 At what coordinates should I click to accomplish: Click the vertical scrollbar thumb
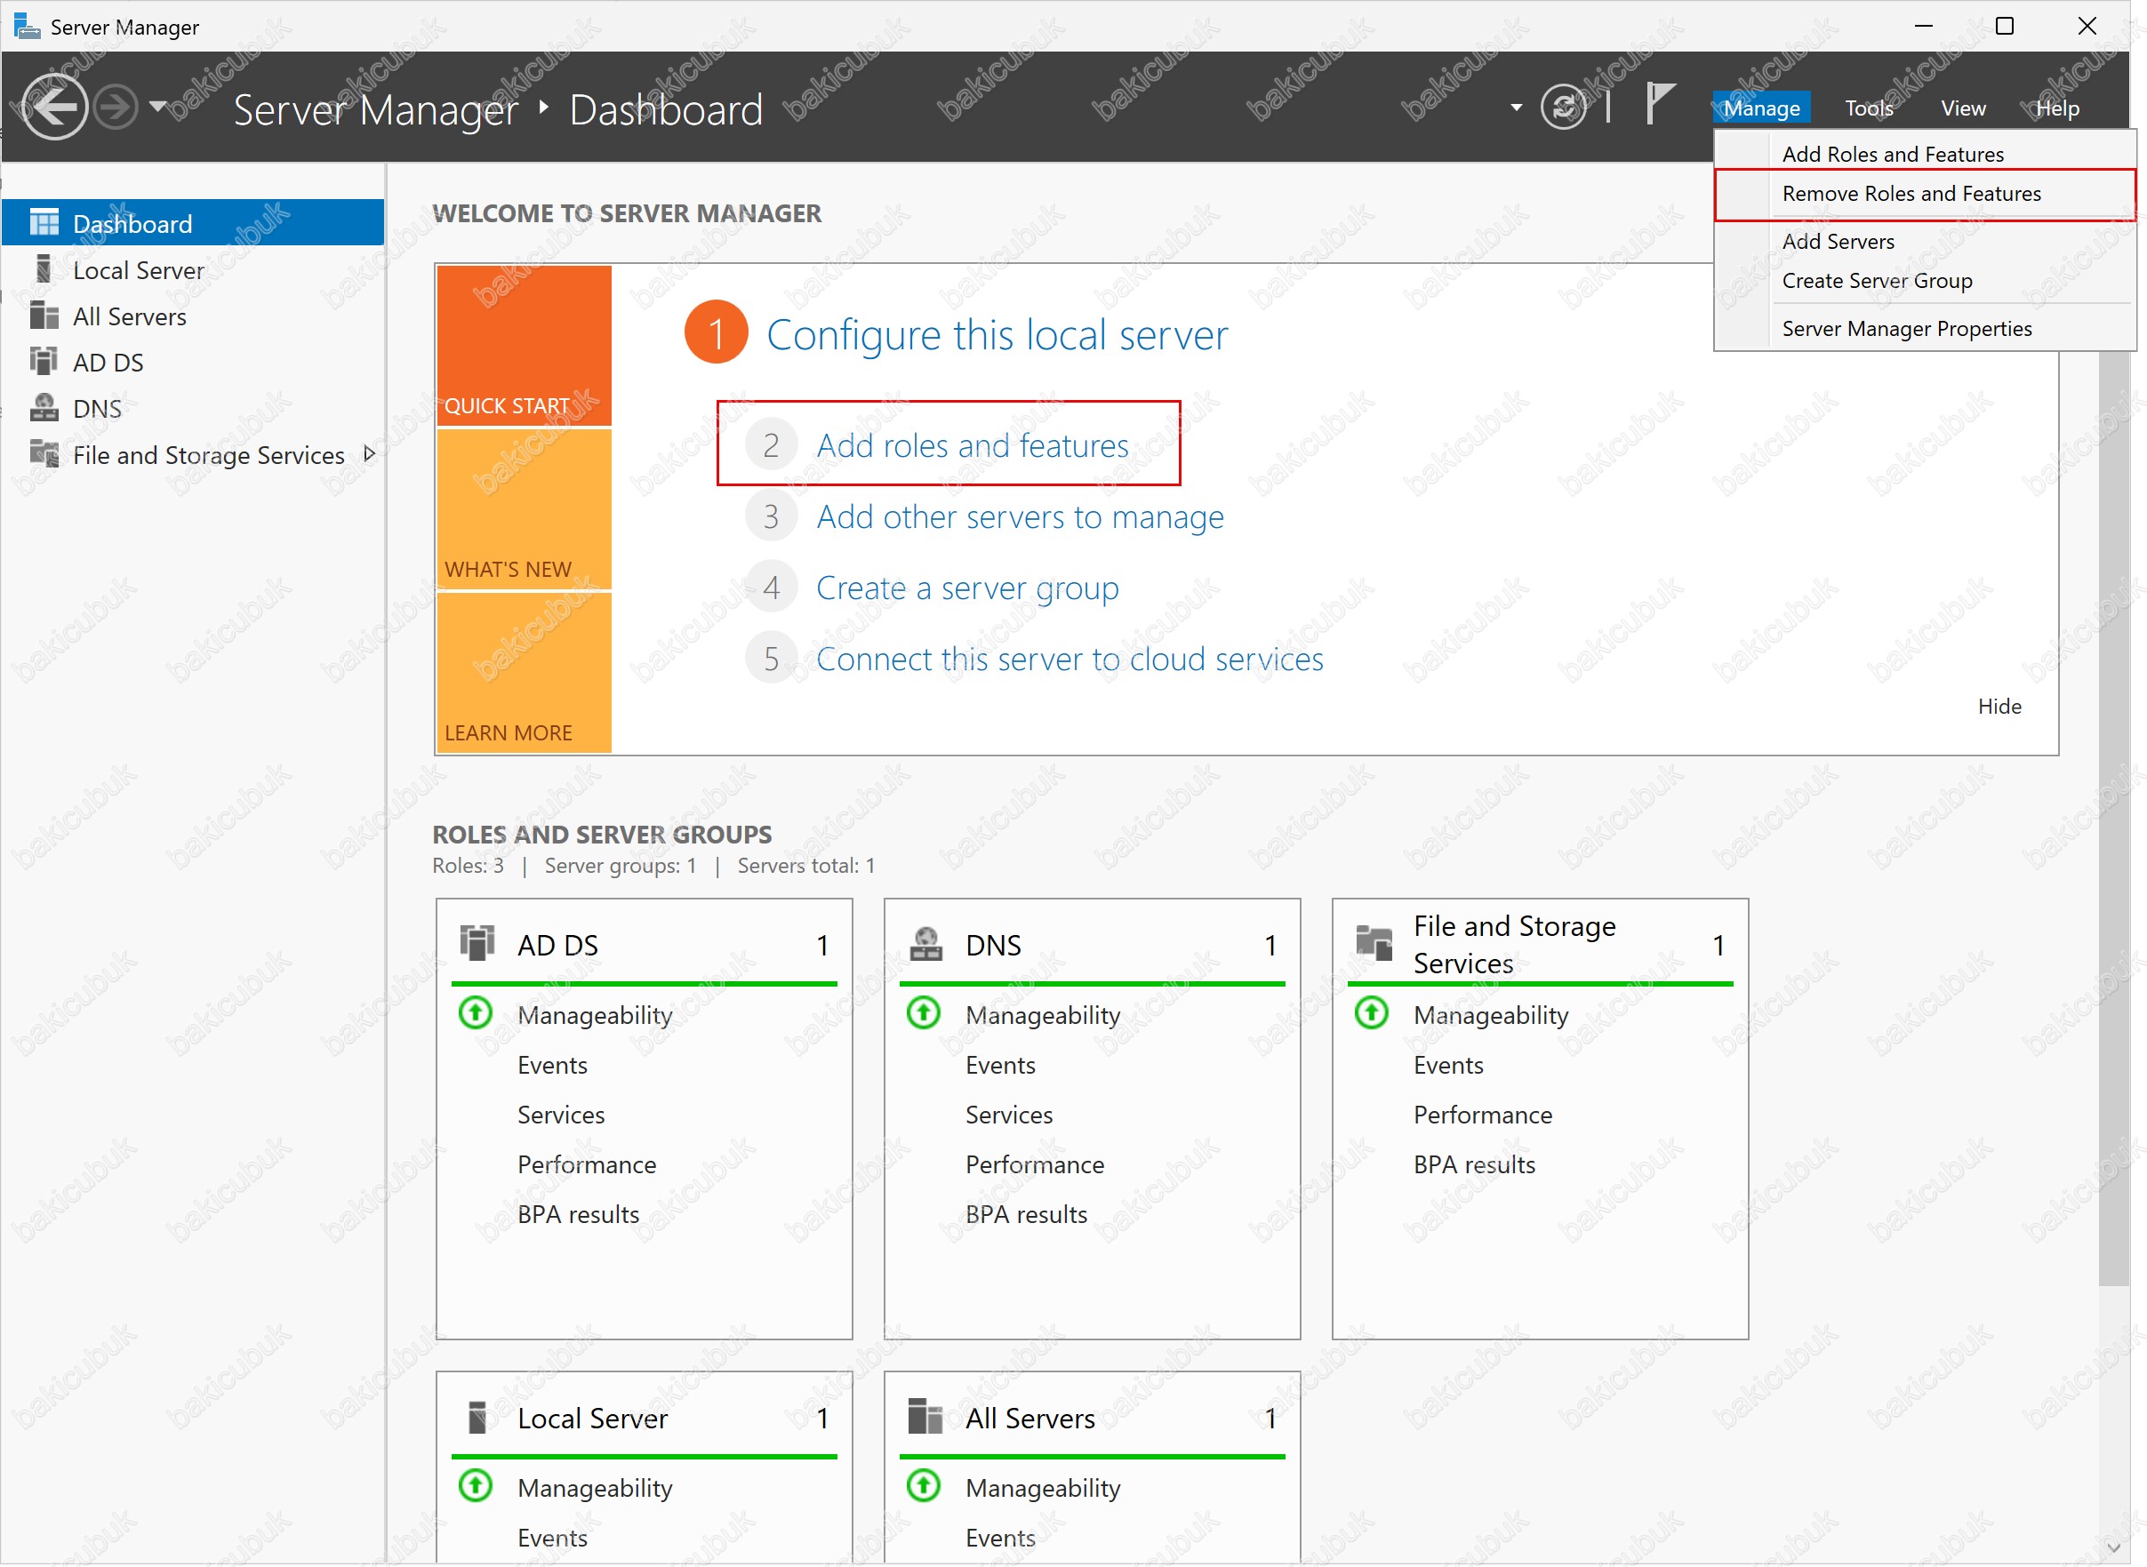(x=2114, y=818)
